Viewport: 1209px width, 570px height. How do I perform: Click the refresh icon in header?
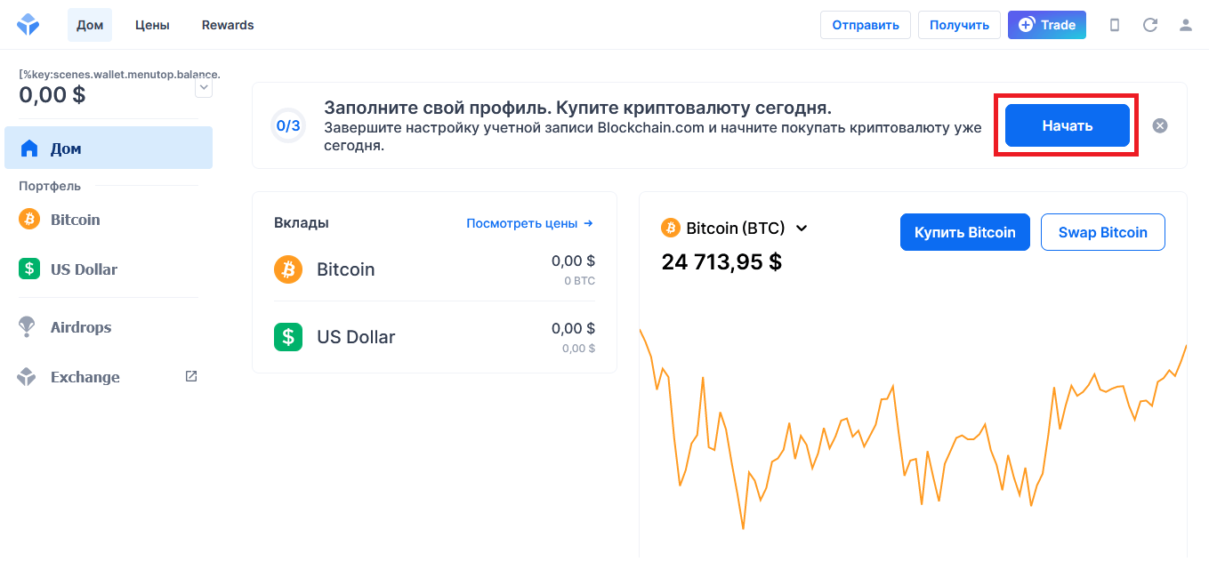(x=1150, y=25)
